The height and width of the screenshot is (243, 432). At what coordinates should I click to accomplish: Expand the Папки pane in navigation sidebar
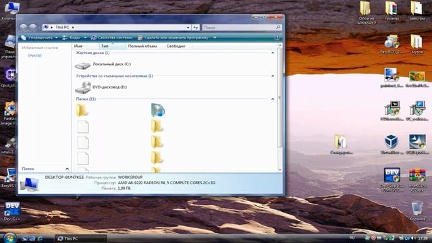coord(67,169)
